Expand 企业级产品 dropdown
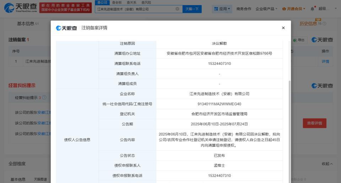 266,9
